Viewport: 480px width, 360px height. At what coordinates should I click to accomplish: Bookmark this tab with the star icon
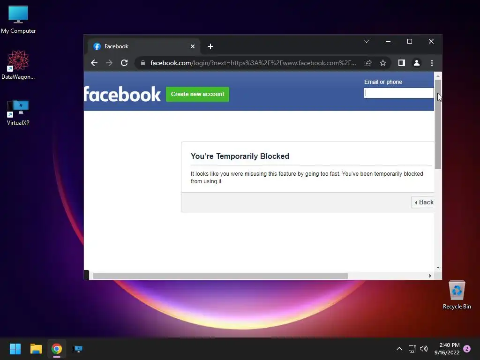click(x=383, y=63)
